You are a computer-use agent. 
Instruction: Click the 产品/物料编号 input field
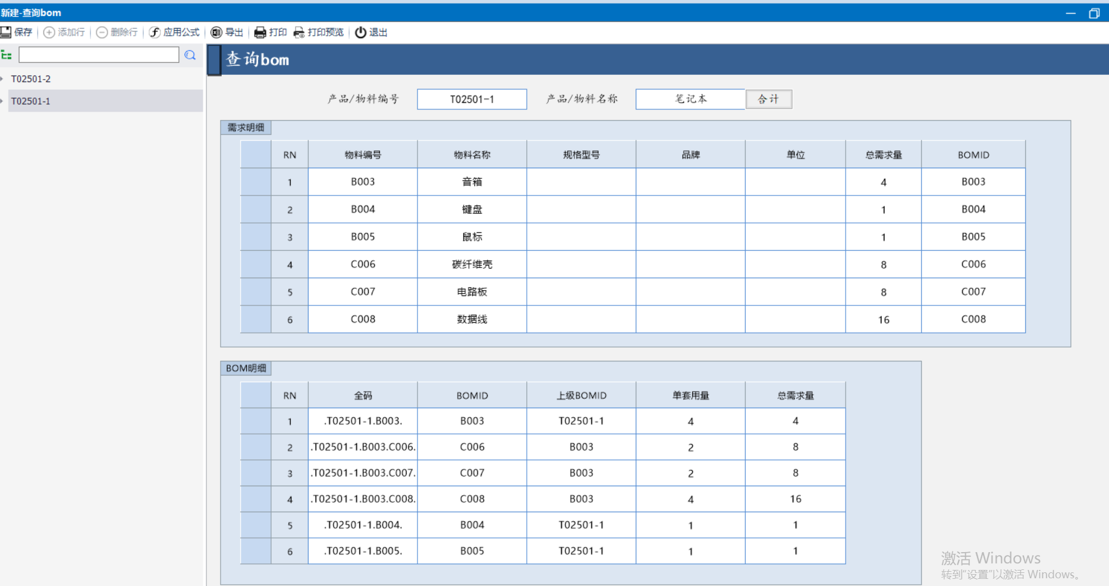tap(472, 99)
